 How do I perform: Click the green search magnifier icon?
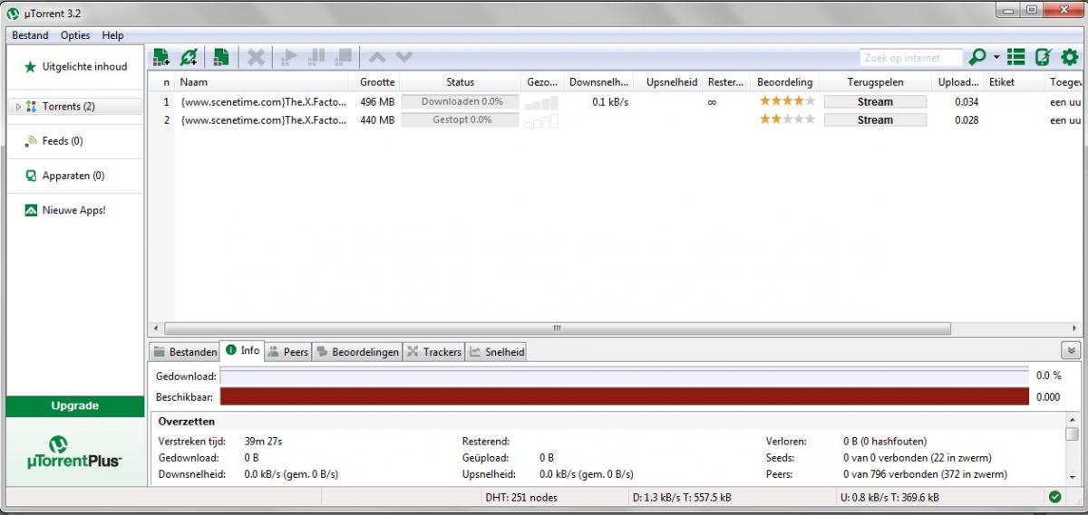pos(976,58)
